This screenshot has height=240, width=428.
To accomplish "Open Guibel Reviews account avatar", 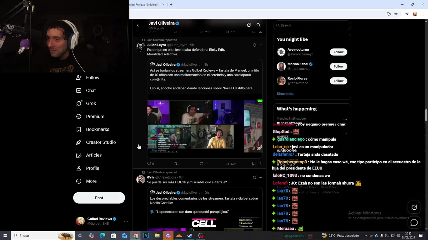I will [x=80, y=221].
